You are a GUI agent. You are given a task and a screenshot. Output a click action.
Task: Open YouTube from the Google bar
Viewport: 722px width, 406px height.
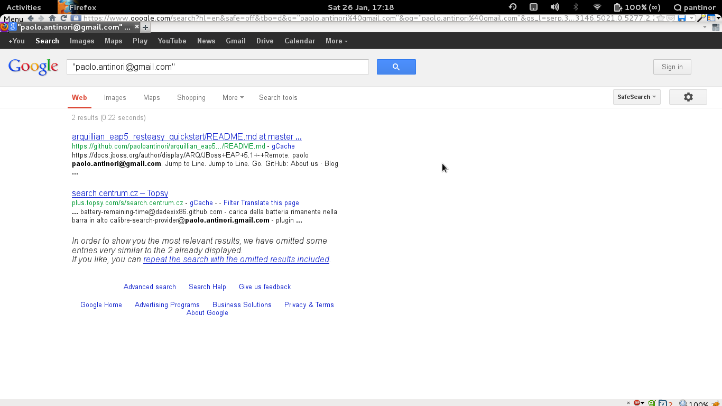[172, 41]
